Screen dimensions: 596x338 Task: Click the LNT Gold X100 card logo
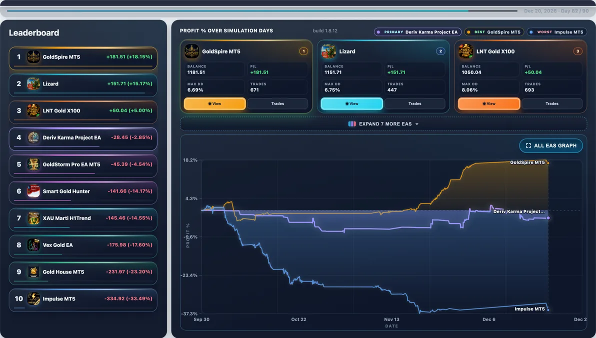click(466, 51)
